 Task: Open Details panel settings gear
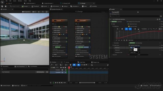pos(161,16)
